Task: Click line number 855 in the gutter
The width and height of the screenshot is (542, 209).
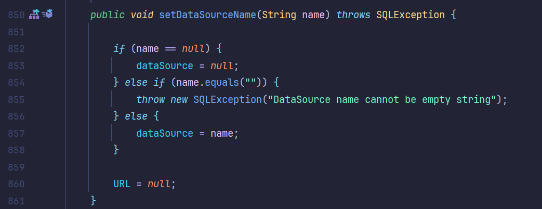Action: point(17,99)
